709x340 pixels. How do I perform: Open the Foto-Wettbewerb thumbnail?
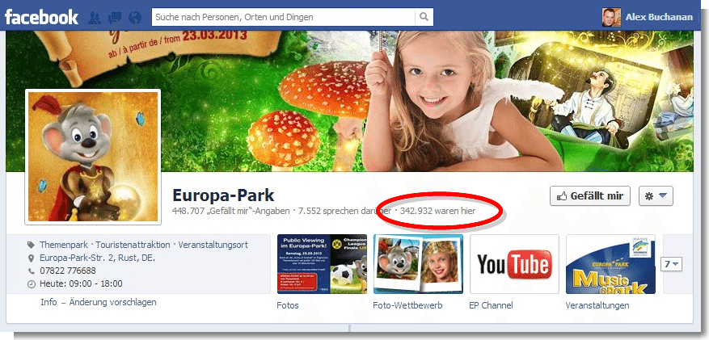coord(418,264)
